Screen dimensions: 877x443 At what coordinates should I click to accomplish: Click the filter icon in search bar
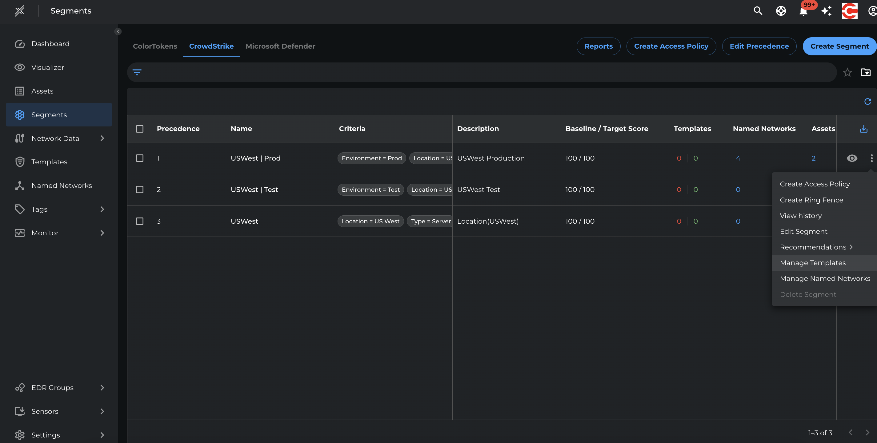(x=137, y=72)
